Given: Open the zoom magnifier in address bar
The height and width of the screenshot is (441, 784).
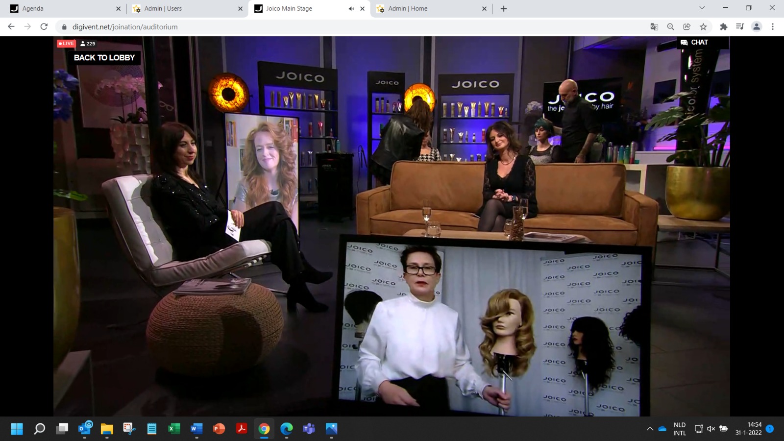Looking at the screenshot, I should [670, 27].
